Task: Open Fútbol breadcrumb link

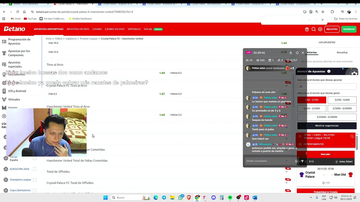Action: coord(58,38)
